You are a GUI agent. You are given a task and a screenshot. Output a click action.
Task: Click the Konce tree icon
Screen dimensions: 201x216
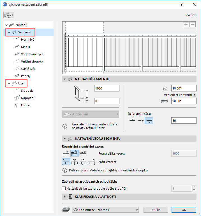pyautogui.click(x=16, y=105)
